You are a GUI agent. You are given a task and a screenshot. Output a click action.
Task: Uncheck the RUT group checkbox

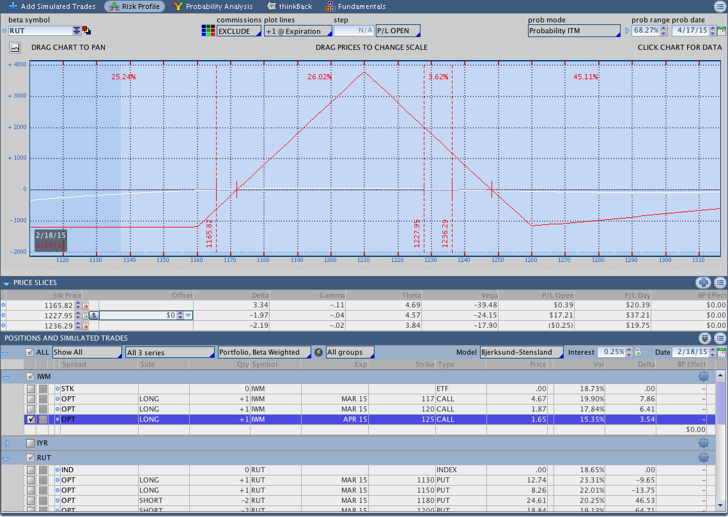pos(31,458)
